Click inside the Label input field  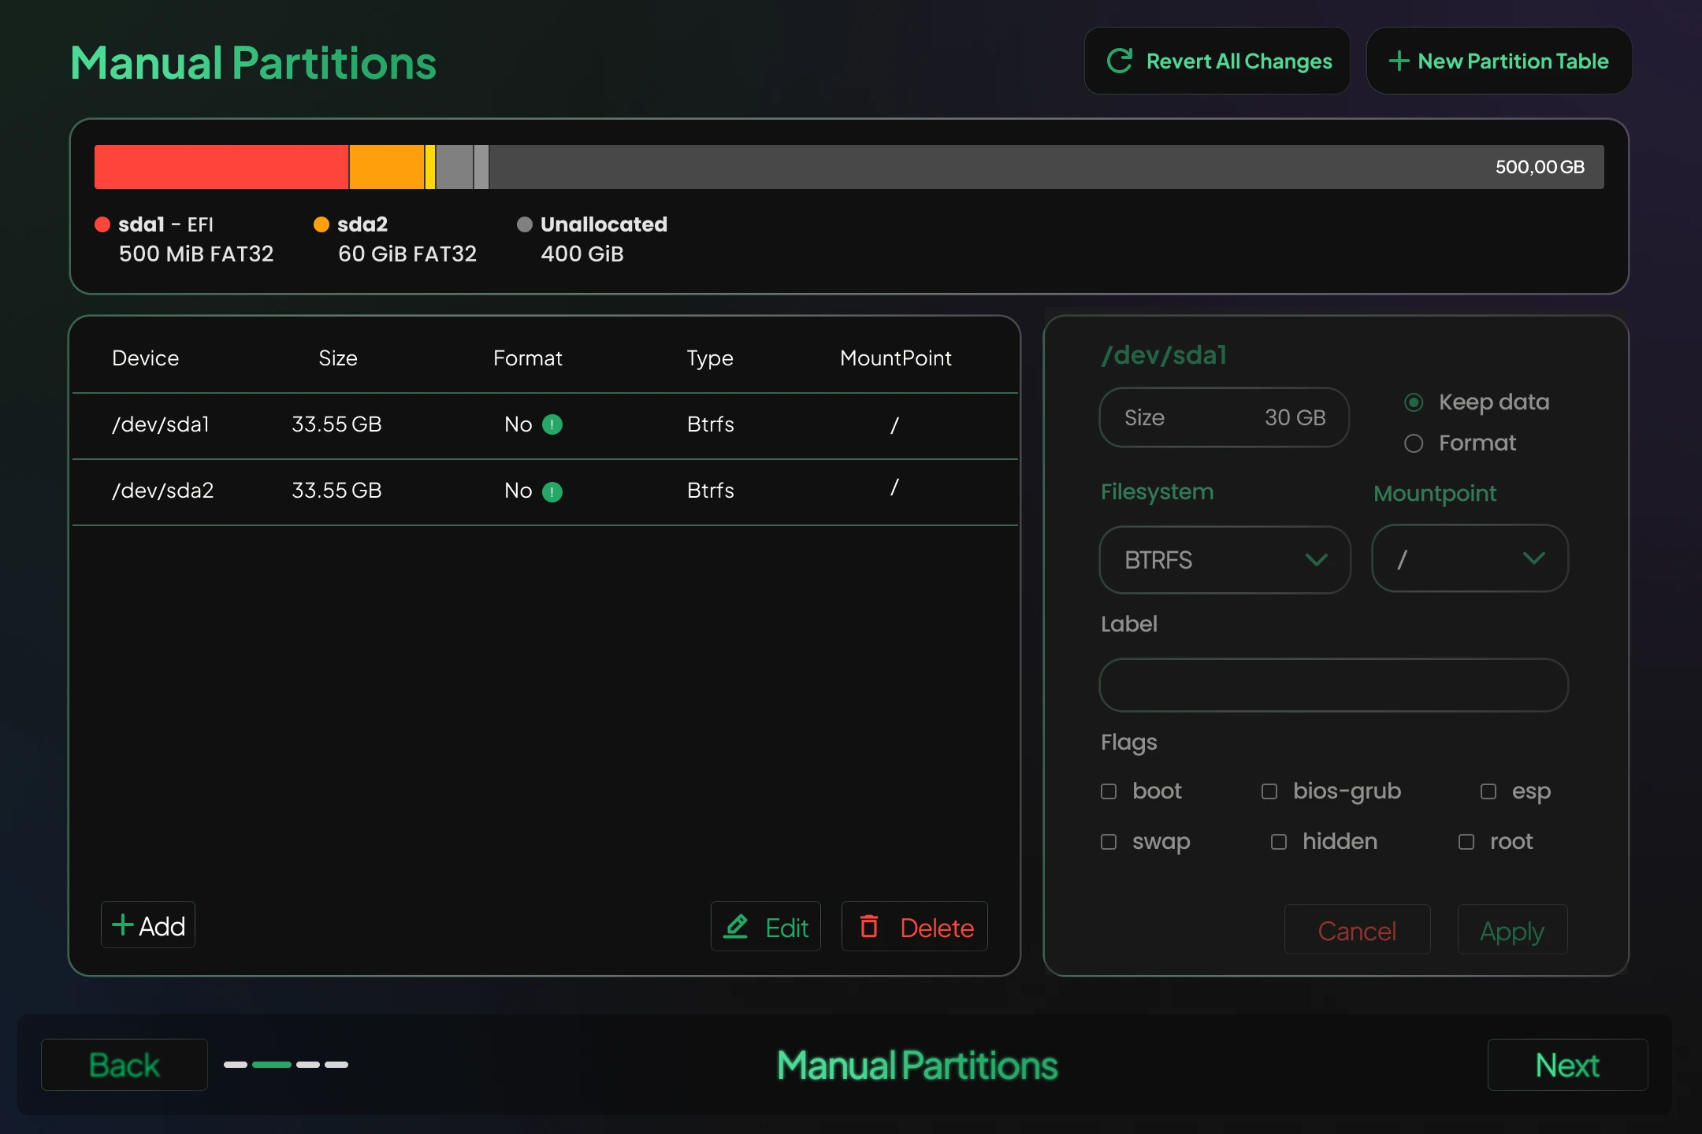[x=1332, y=685]
